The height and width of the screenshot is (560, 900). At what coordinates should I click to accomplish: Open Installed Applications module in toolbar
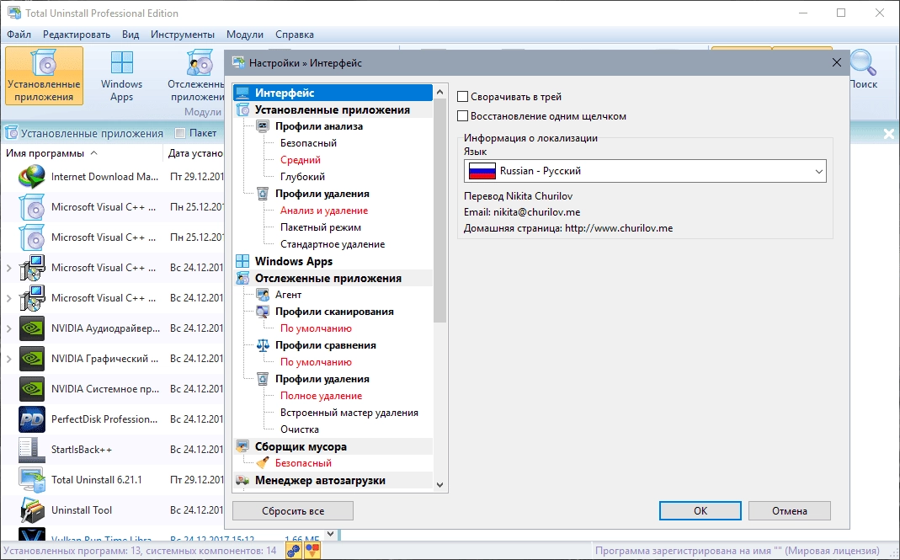[x=44, y=76]
